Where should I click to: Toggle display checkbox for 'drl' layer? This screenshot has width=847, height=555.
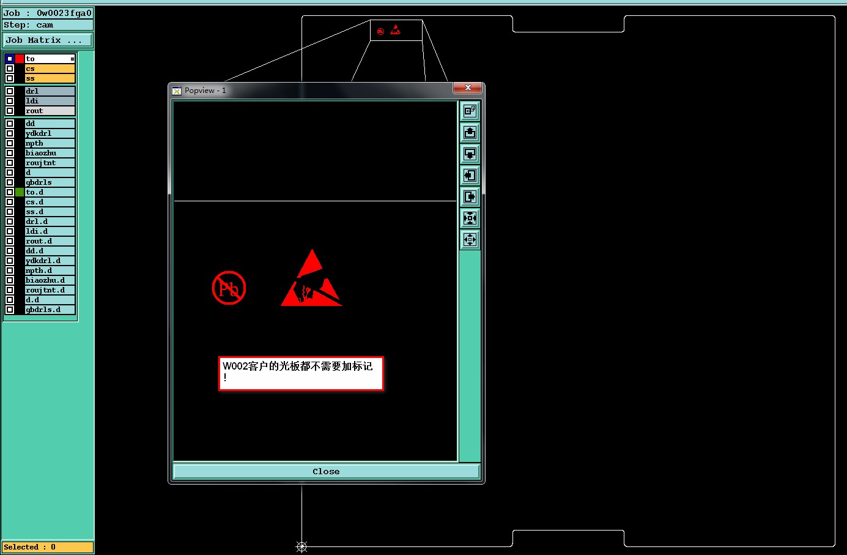(10, 91)
